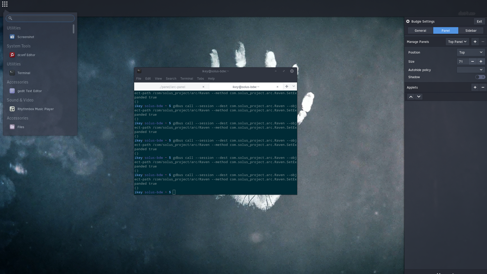Toggle the panel Shadow switch
Screen dimensions: 487x274
480,77
